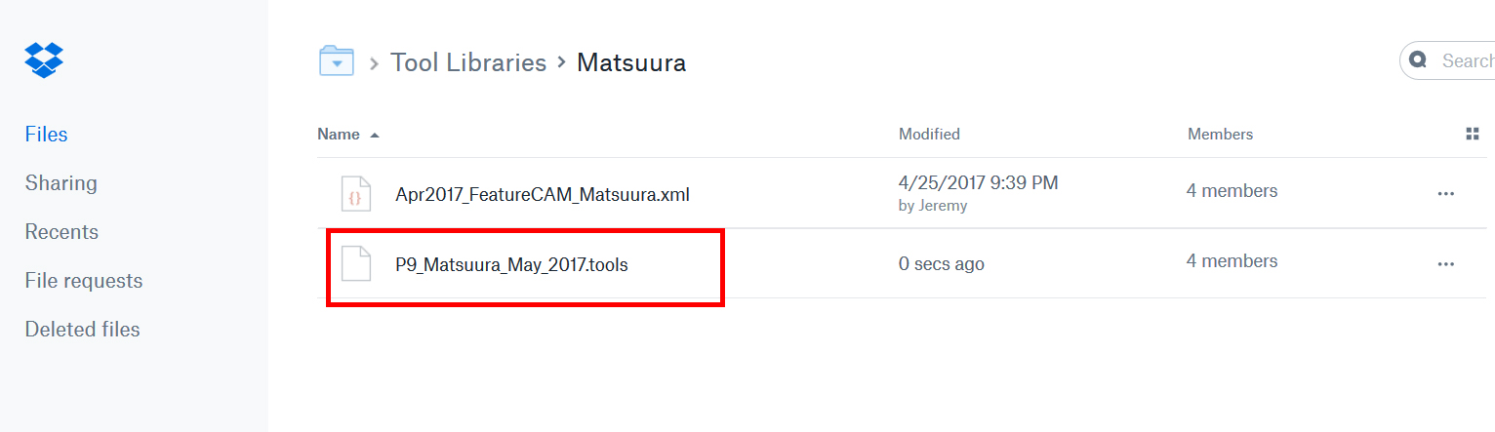
Task: Open File requests page
Action: (x=84, y=281)
